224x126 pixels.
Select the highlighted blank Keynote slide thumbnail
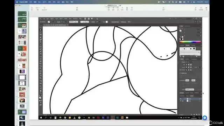[22, 77]
